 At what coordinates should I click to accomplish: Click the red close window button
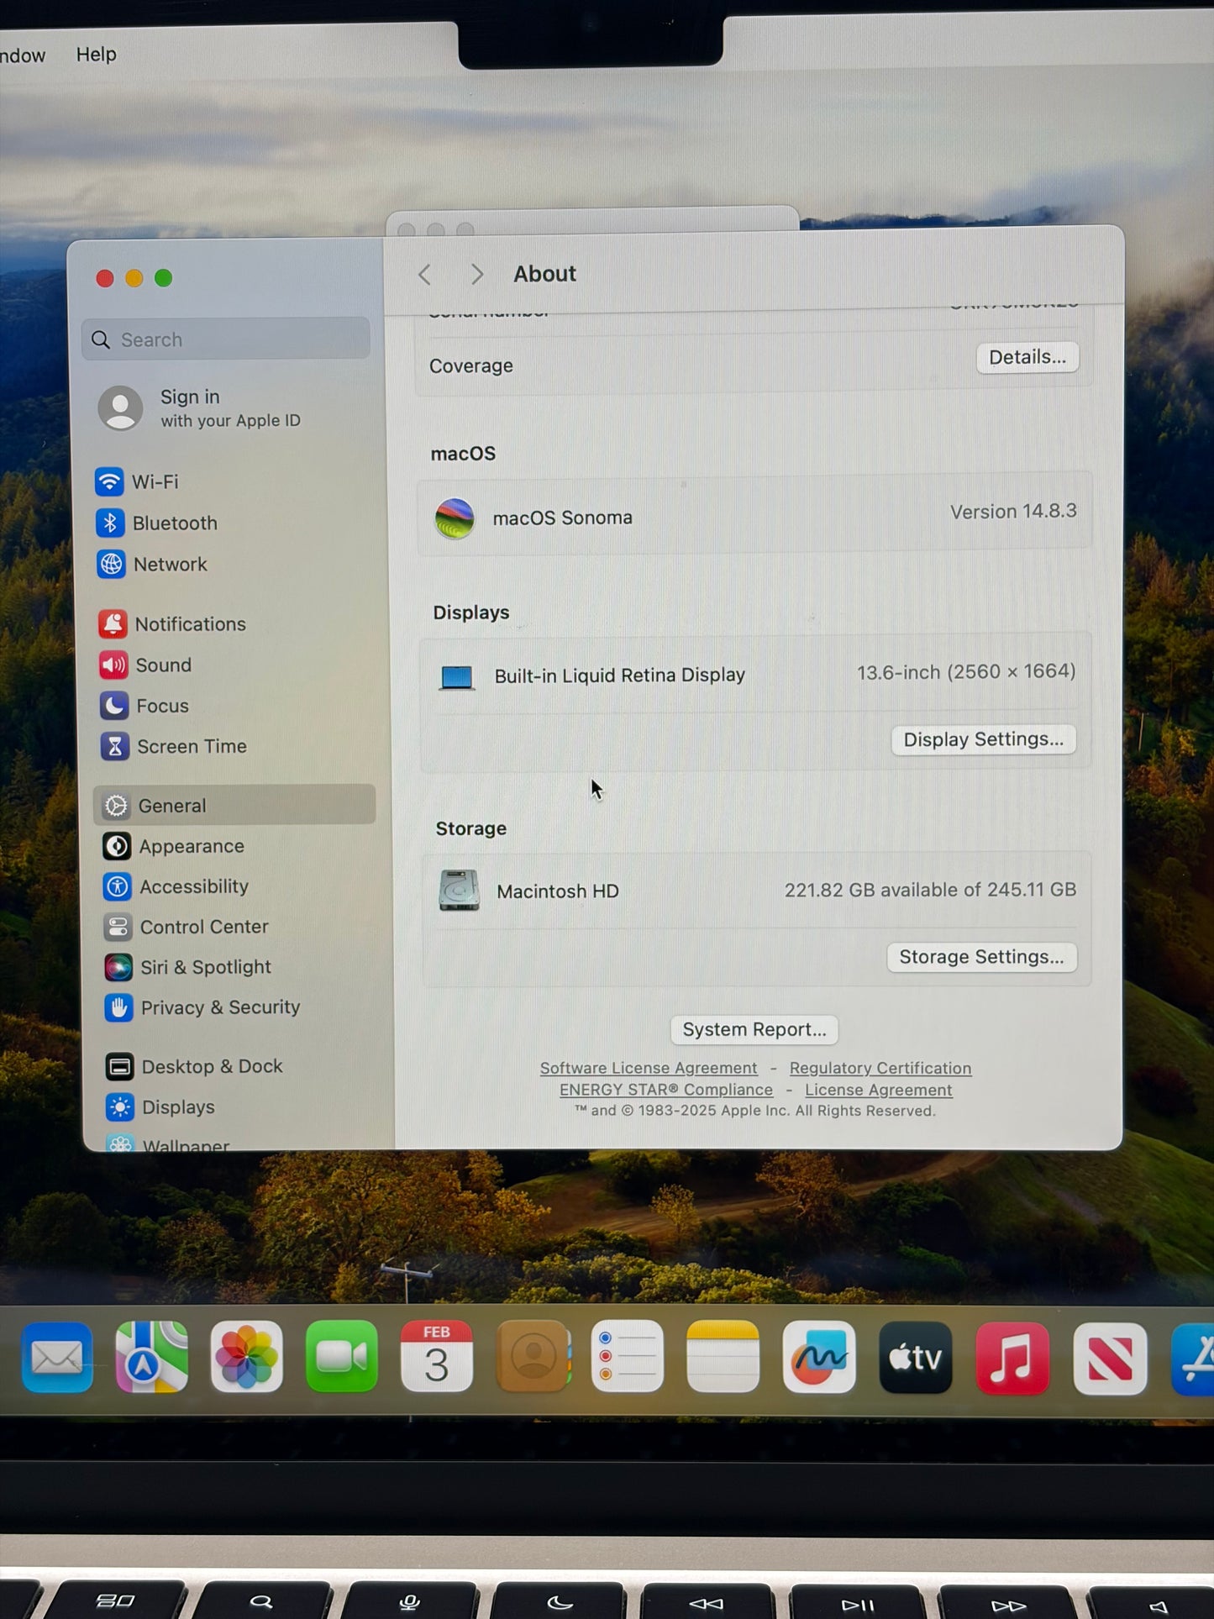[105, 278]
